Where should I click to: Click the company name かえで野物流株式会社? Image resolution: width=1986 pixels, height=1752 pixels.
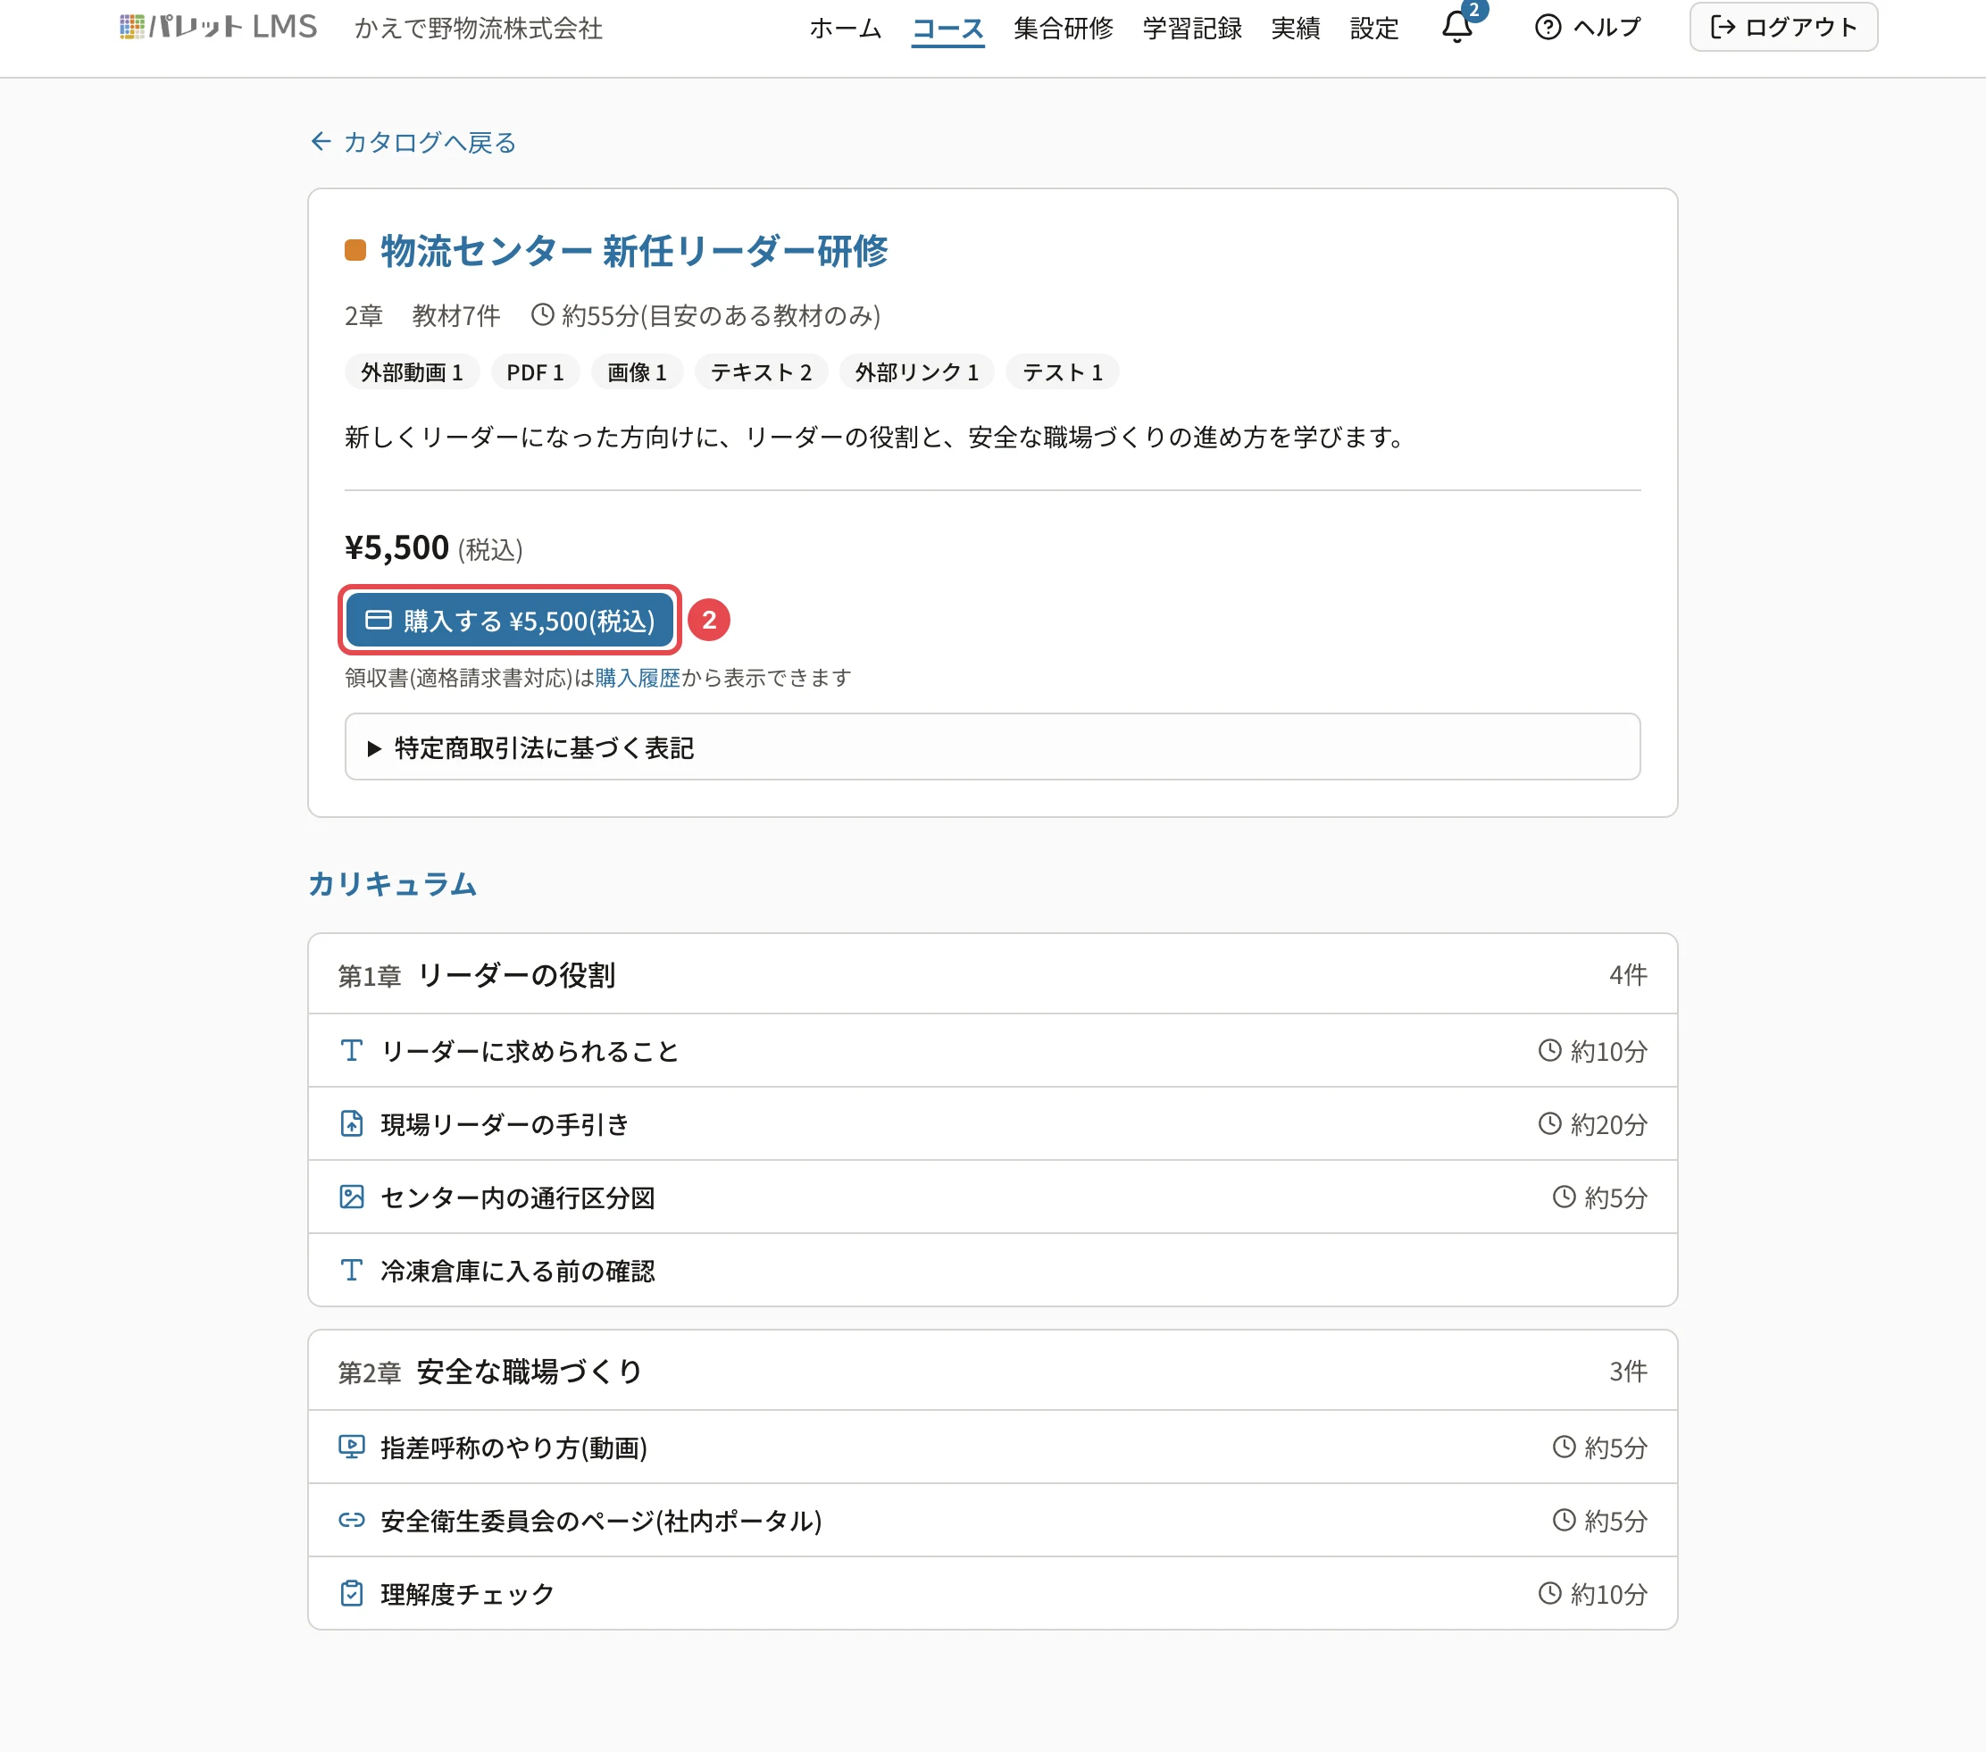tap(478, 29)
